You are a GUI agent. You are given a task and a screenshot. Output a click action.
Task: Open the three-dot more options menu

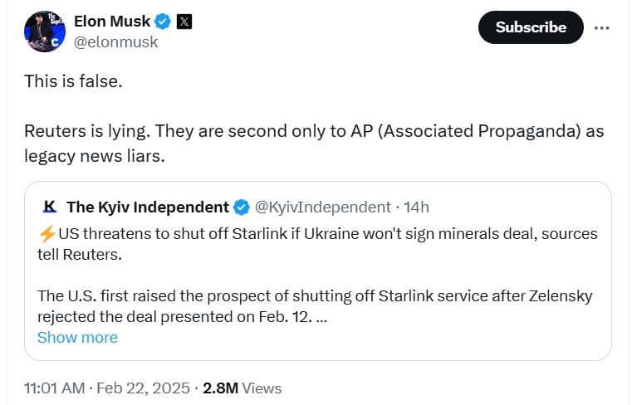coord(600,27)
